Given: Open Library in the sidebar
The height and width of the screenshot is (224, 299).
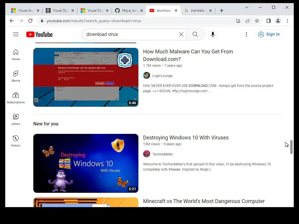Looking at the screenshot, I should [x=16, y=119].
